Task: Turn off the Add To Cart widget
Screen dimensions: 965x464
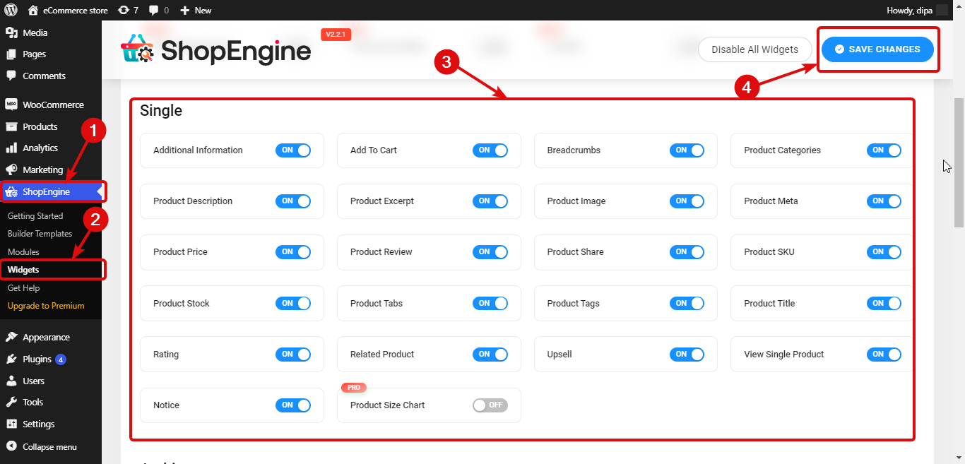Action: point(490,150)
